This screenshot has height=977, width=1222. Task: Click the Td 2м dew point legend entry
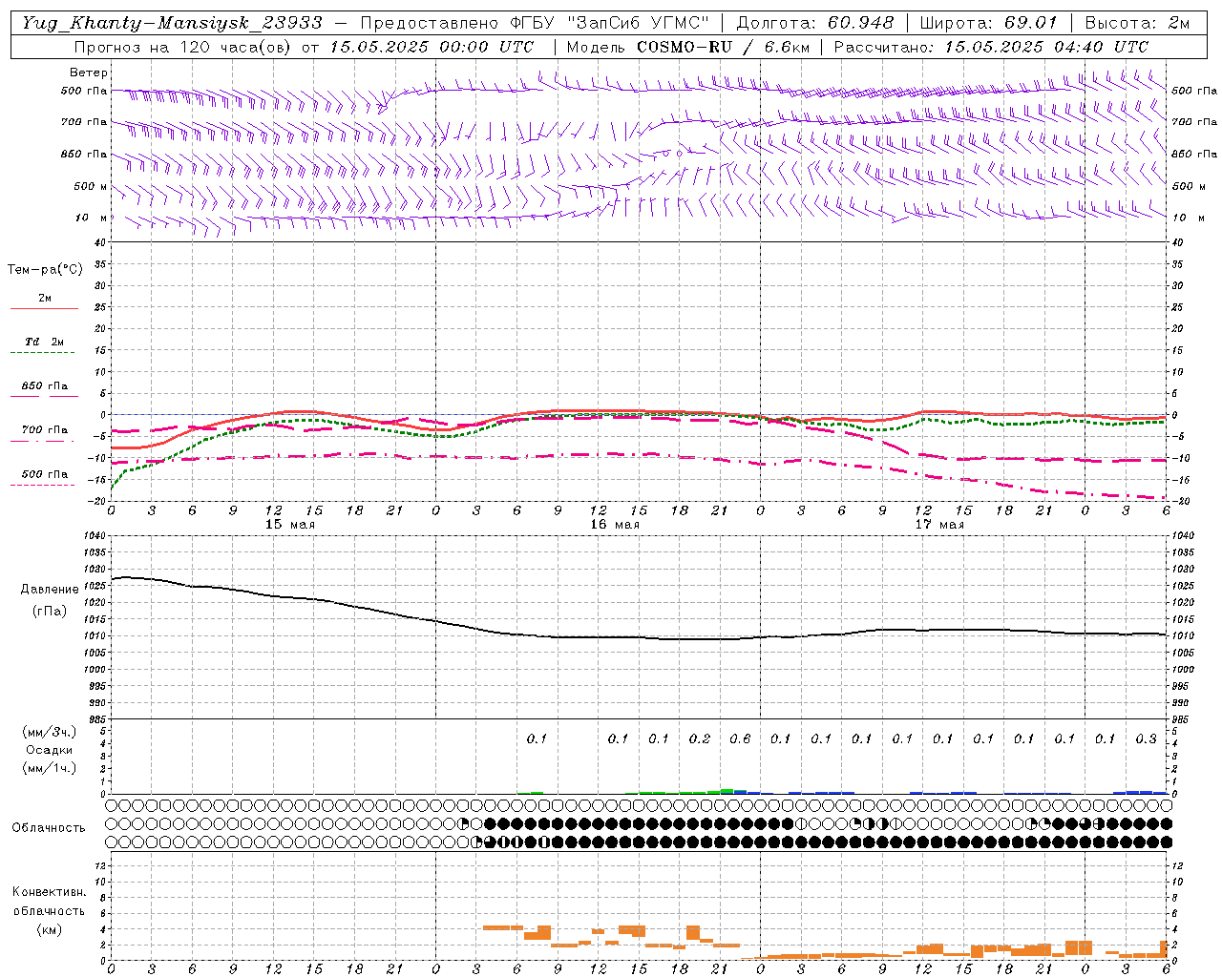44,342
